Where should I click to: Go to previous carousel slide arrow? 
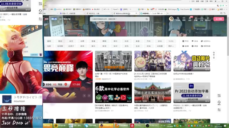click(x=84, y=96)
